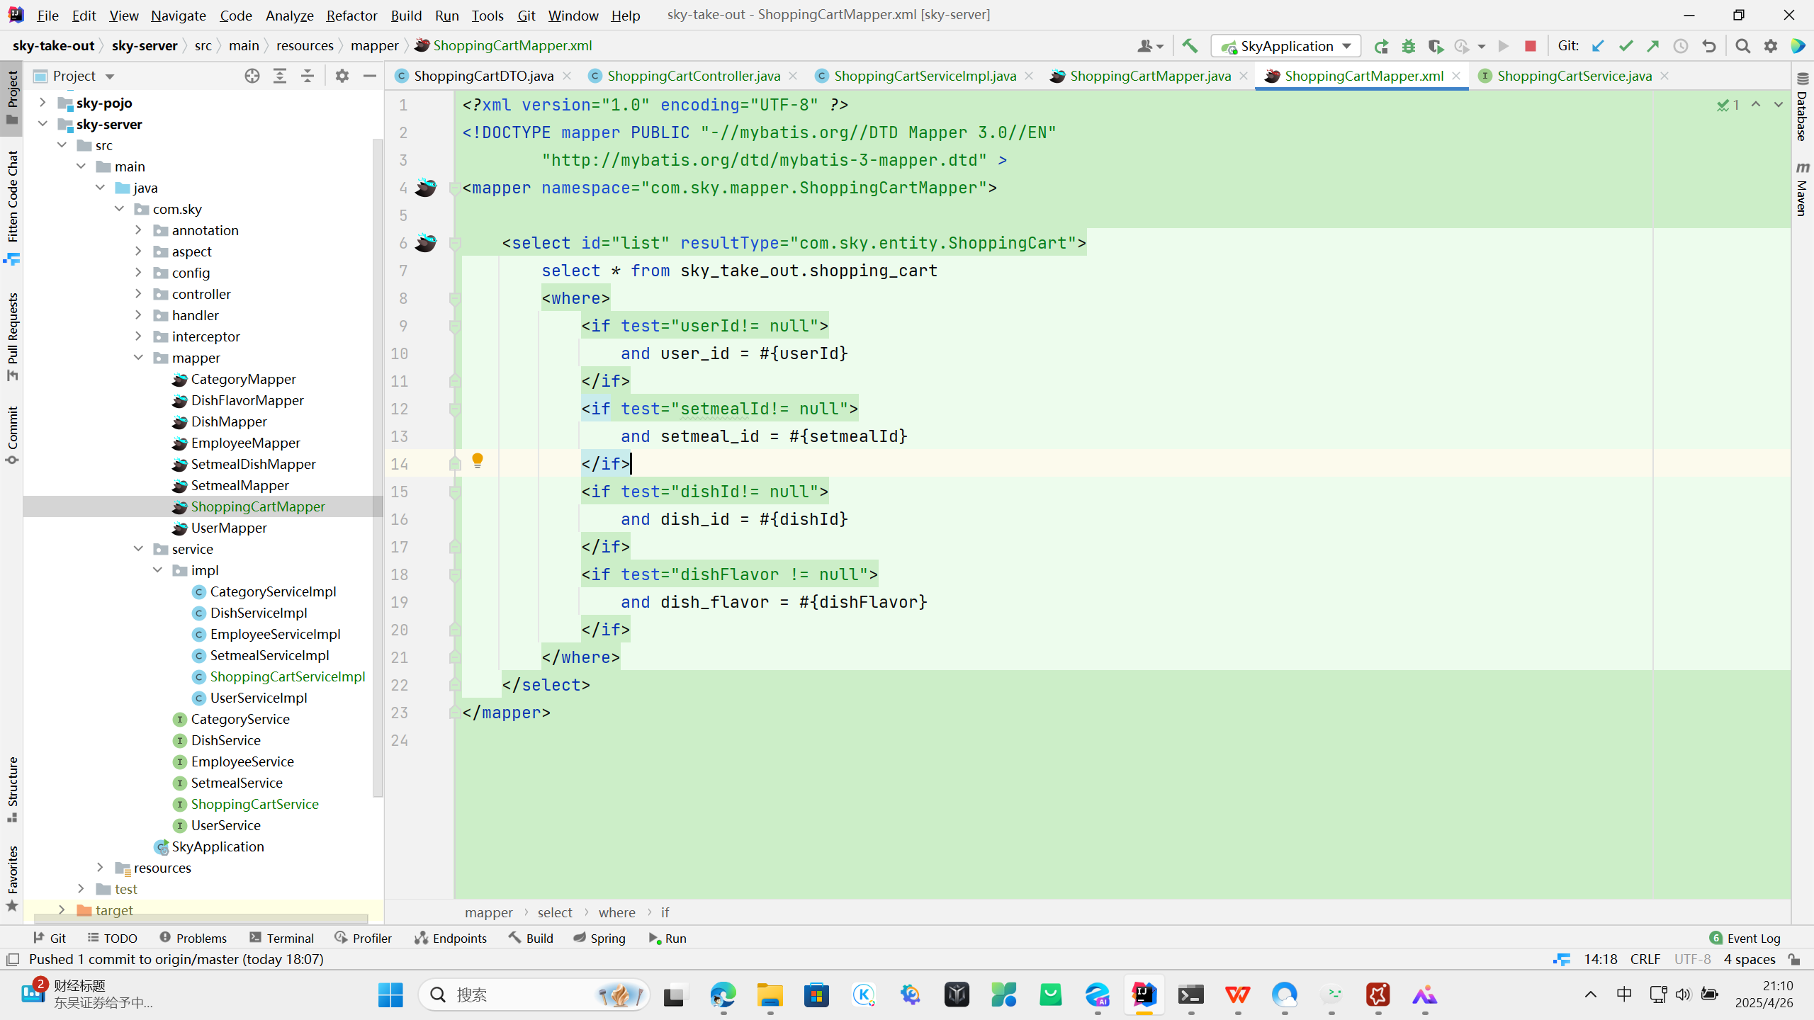Screen dimensions: 1814x1020
Task: Open the Terminal tool window button
Action: pyautogui.click(x=281, y=938)
